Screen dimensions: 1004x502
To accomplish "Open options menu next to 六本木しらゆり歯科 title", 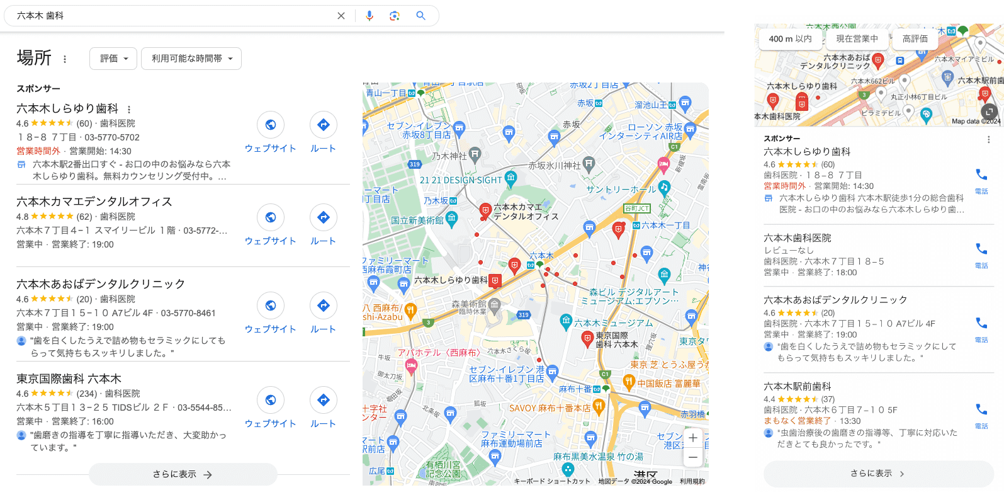I will pos(129,110).
